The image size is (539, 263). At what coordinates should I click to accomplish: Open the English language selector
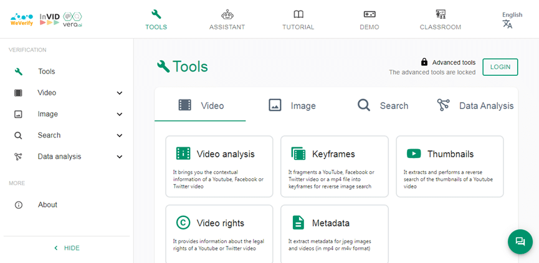[512, 15]
